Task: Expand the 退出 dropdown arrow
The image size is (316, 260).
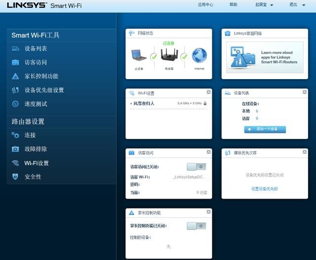Action: pyautogui.click(x=304, y=5)
